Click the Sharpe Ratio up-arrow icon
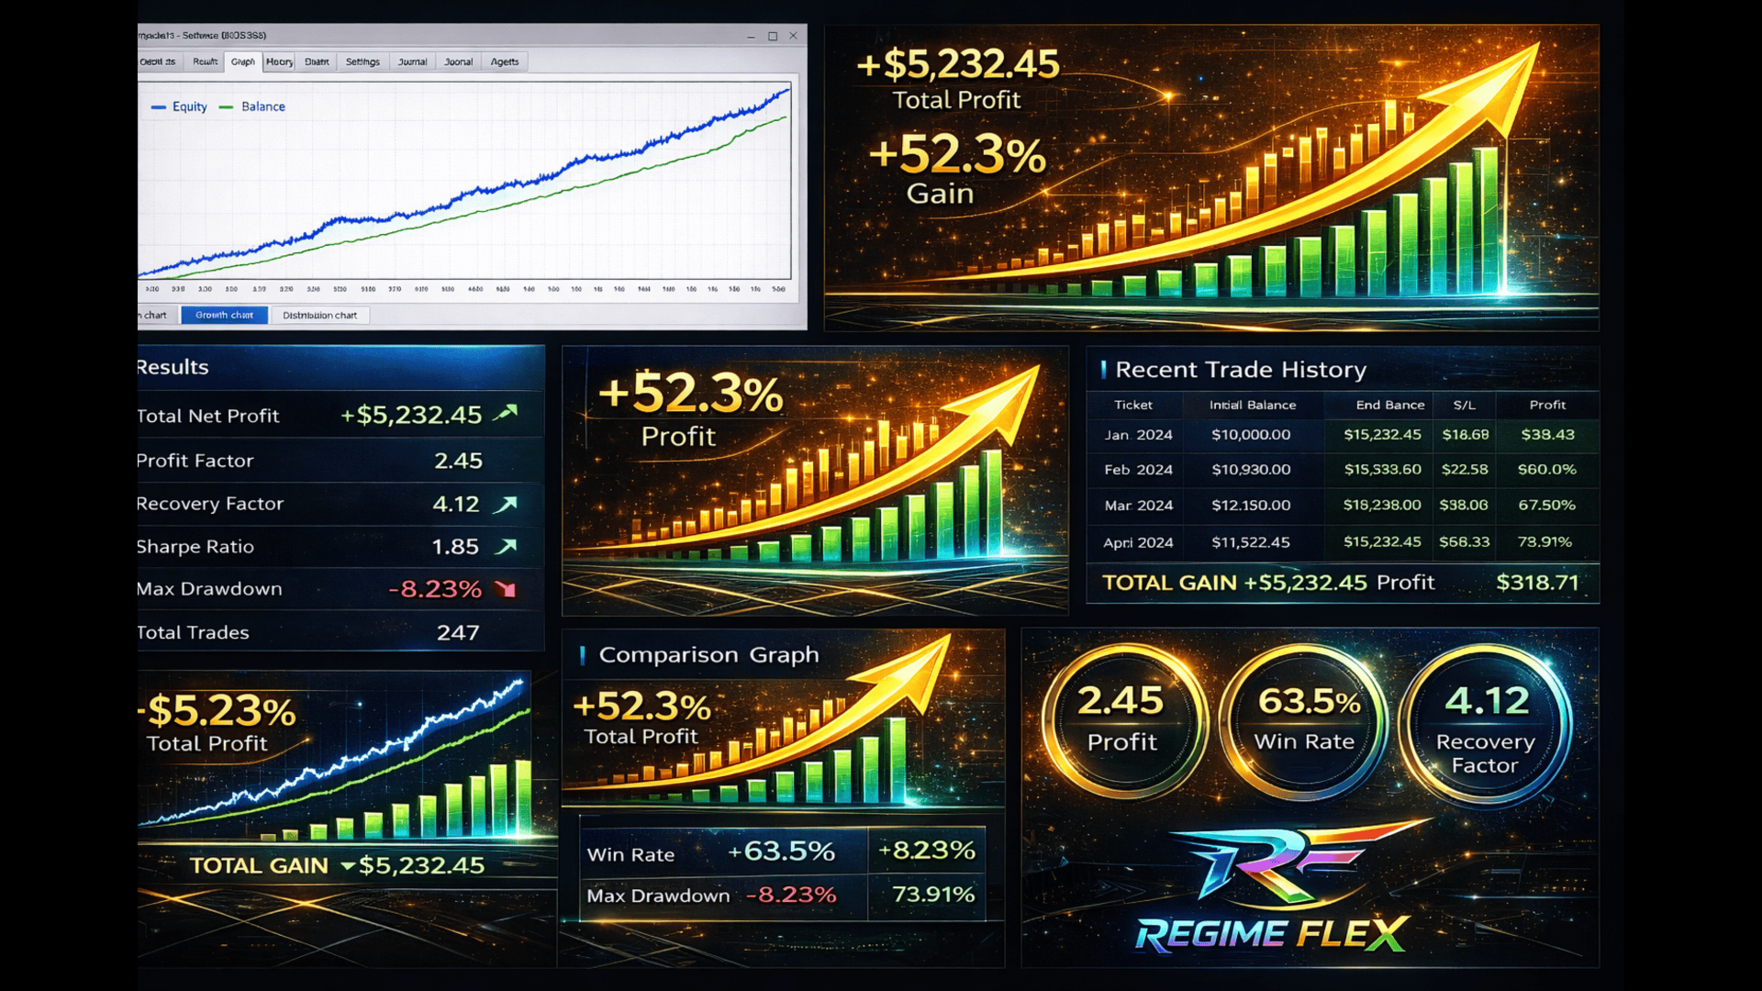1762x991 pixels. click(506, 547)
